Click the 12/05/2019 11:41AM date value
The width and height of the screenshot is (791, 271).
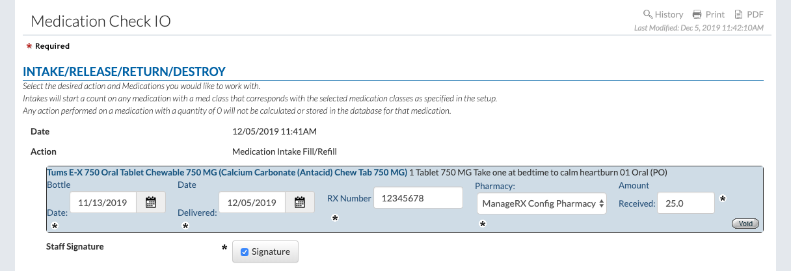pyautogui.click(x=274, y=132)
